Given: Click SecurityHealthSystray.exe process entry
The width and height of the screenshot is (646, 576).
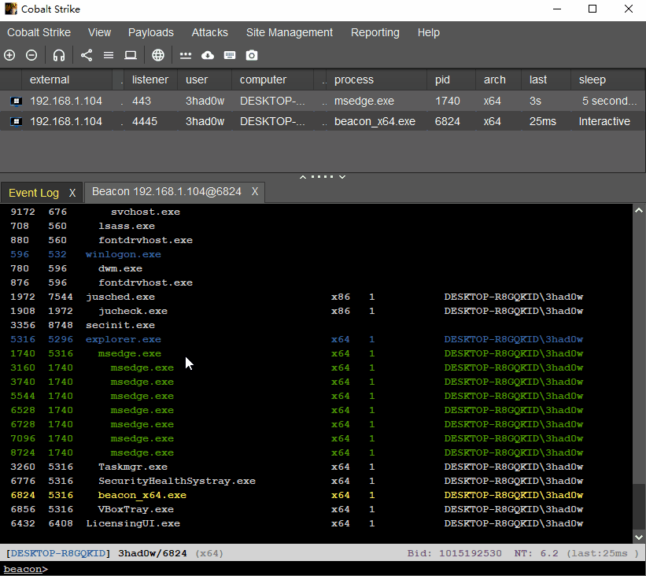Looking at the screenshot, I should tap(177, 481).
